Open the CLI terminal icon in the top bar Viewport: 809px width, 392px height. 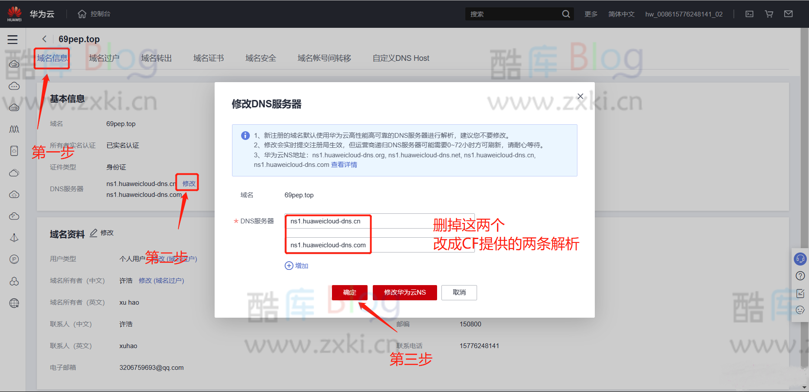[749, 13]
